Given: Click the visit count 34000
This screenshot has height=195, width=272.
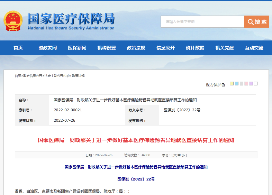Looking at the screenshot, I should point(146,155).
